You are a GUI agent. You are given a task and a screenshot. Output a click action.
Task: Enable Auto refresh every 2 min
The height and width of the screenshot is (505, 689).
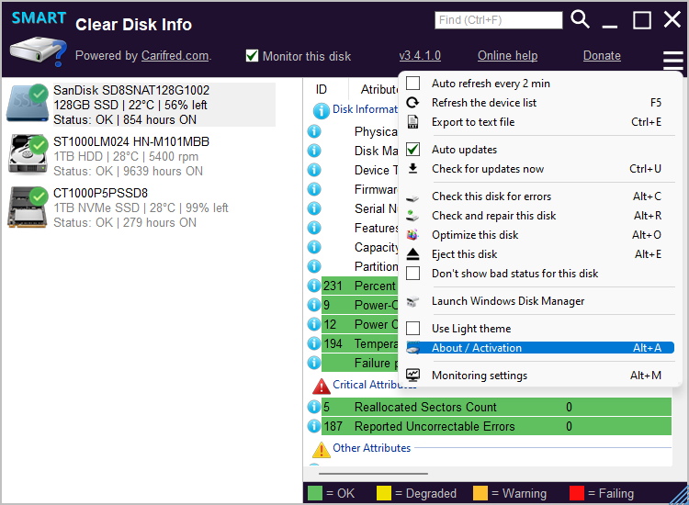pyautogui.click(x=412, y=83)
